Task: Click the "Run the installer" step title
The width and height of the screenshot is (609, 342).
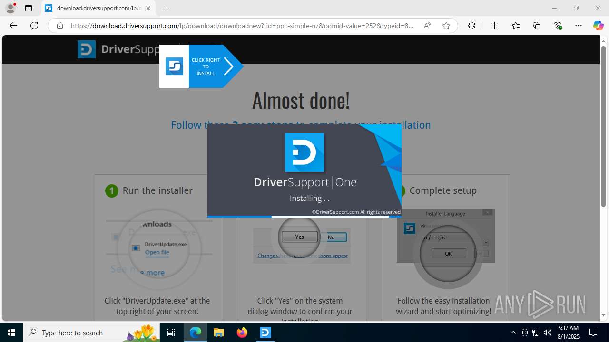Action: tap(157, 190)
